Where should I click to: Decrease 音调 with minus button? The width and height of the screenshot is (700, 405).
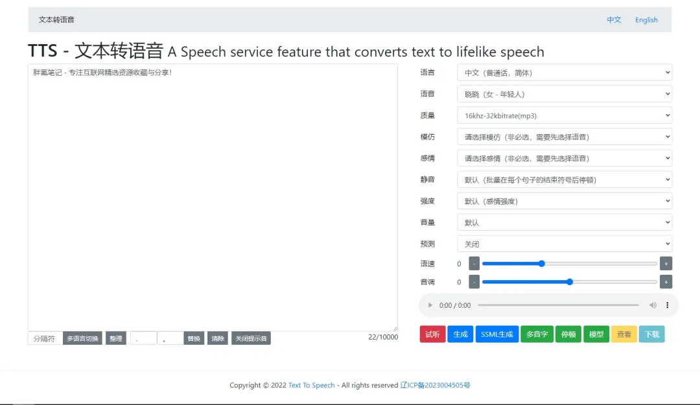(x=474, y=282)
